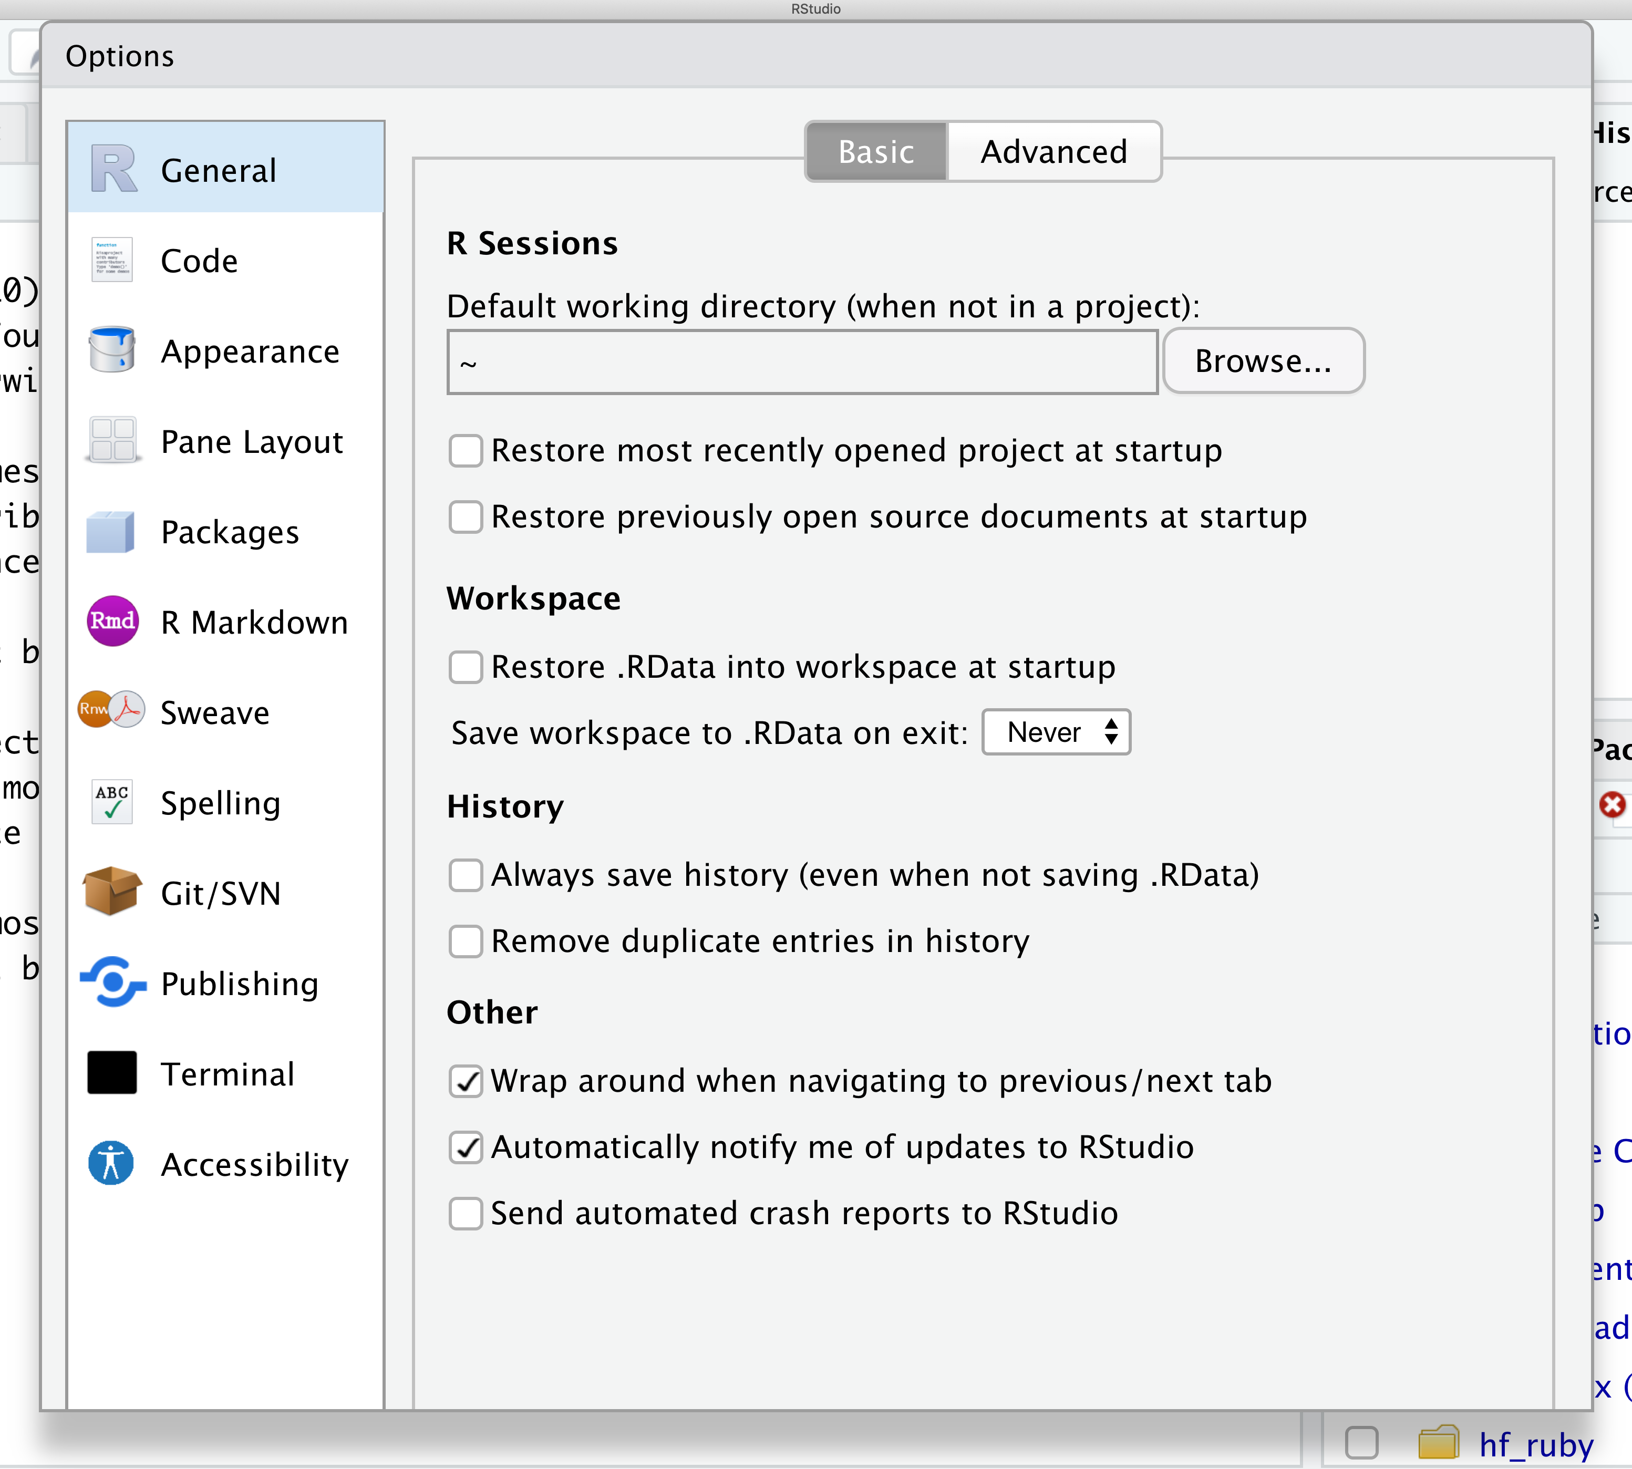Enable restore most recently opened project
Viewport: 1632px width, 1469px height.
tap(466, 450)
